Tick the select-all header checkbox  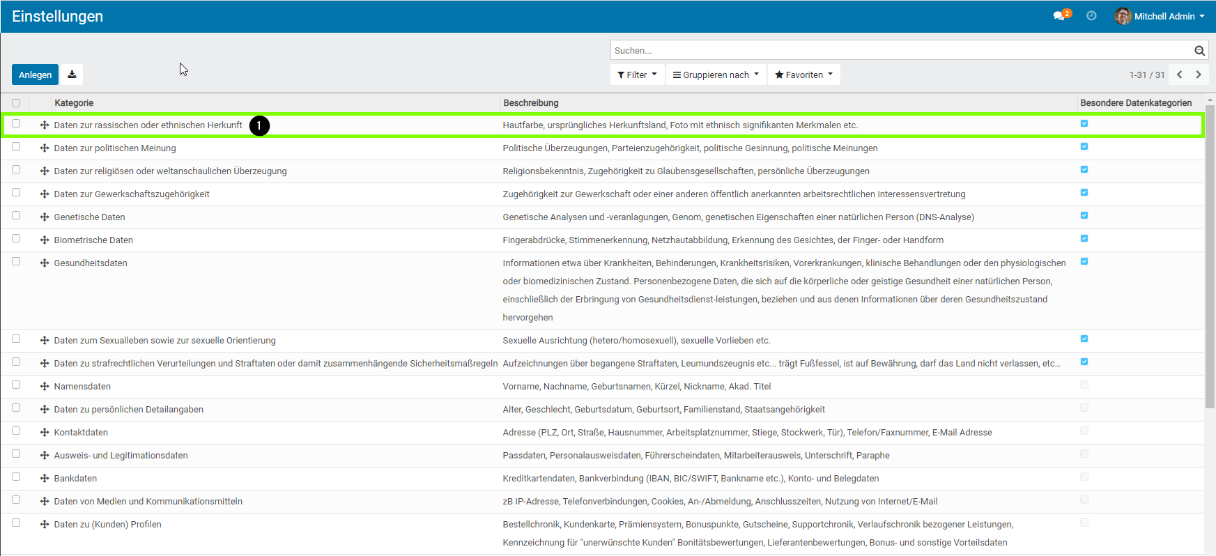16,103
